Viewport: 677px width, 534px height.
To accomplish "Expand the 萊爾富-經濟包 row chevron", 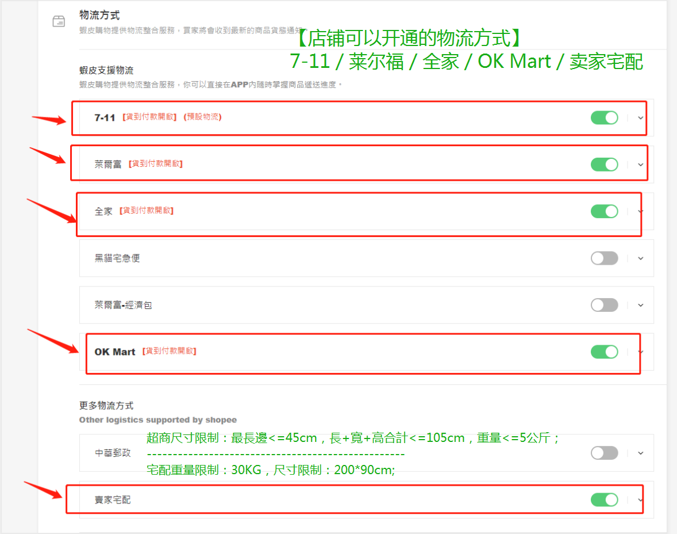I will (641, 305).
